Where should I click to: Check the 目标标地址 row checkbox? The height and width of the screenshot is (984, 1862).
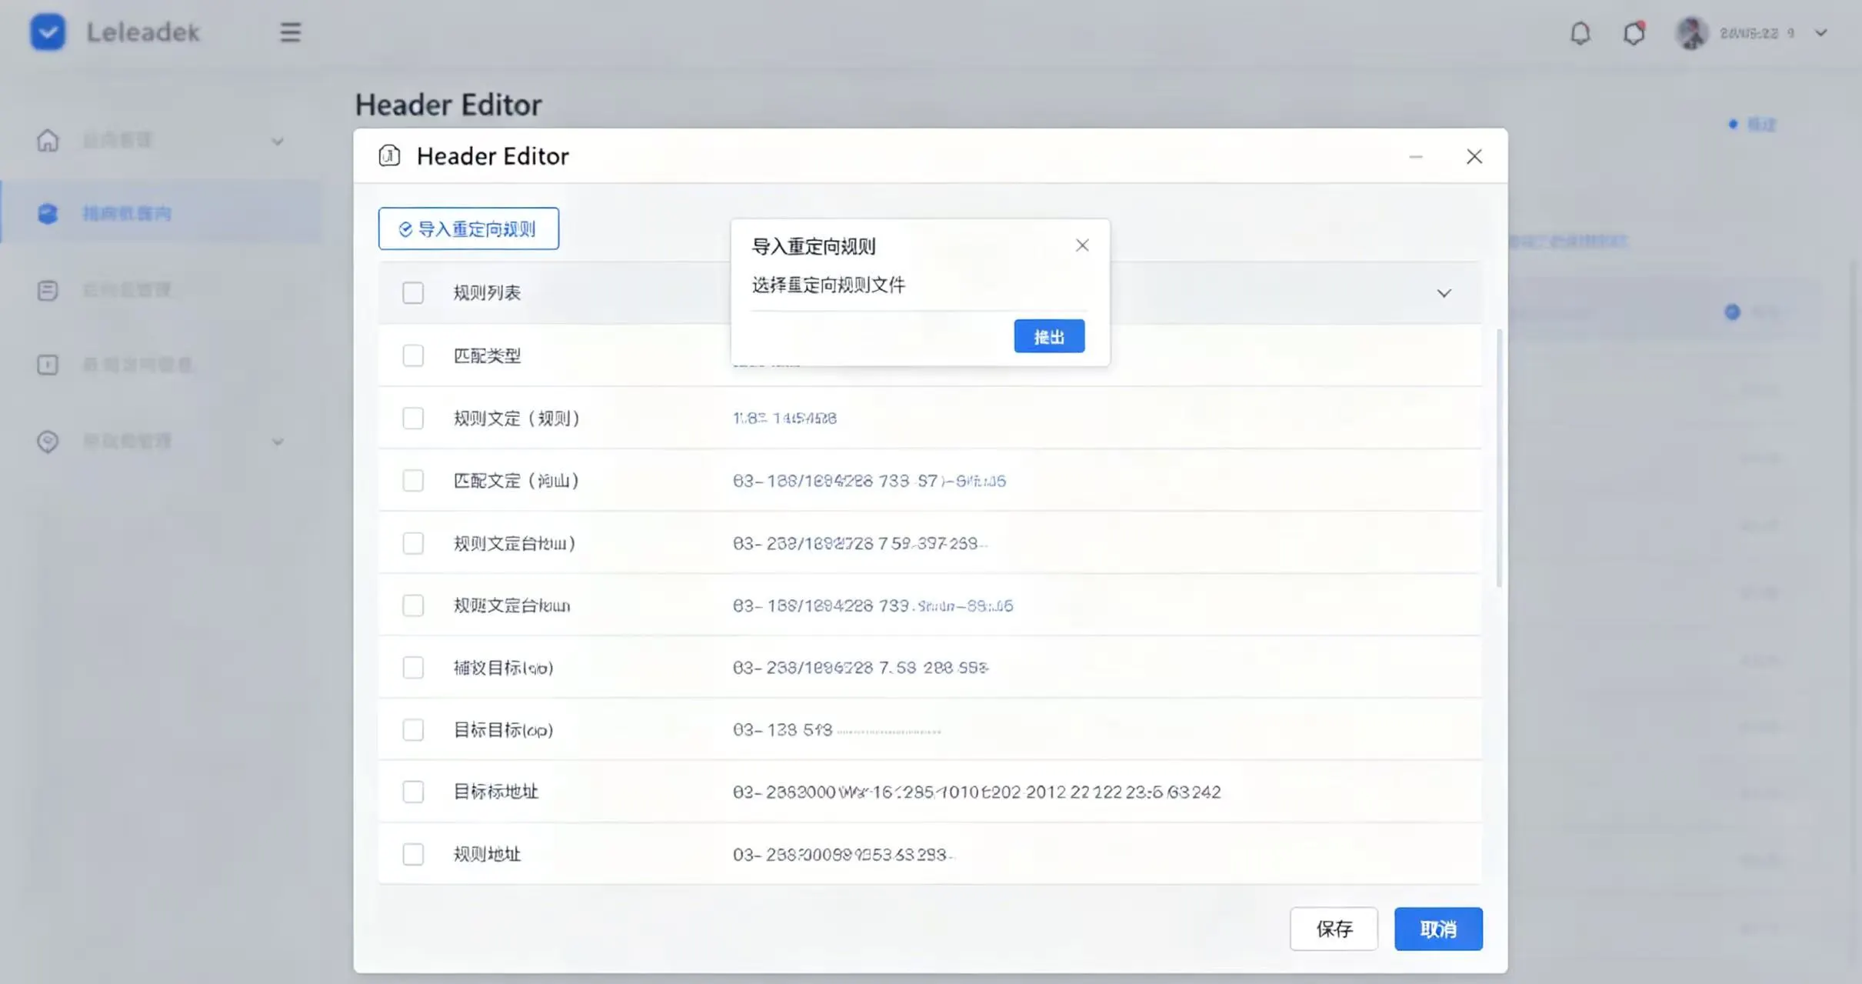[x=413, y=792]
